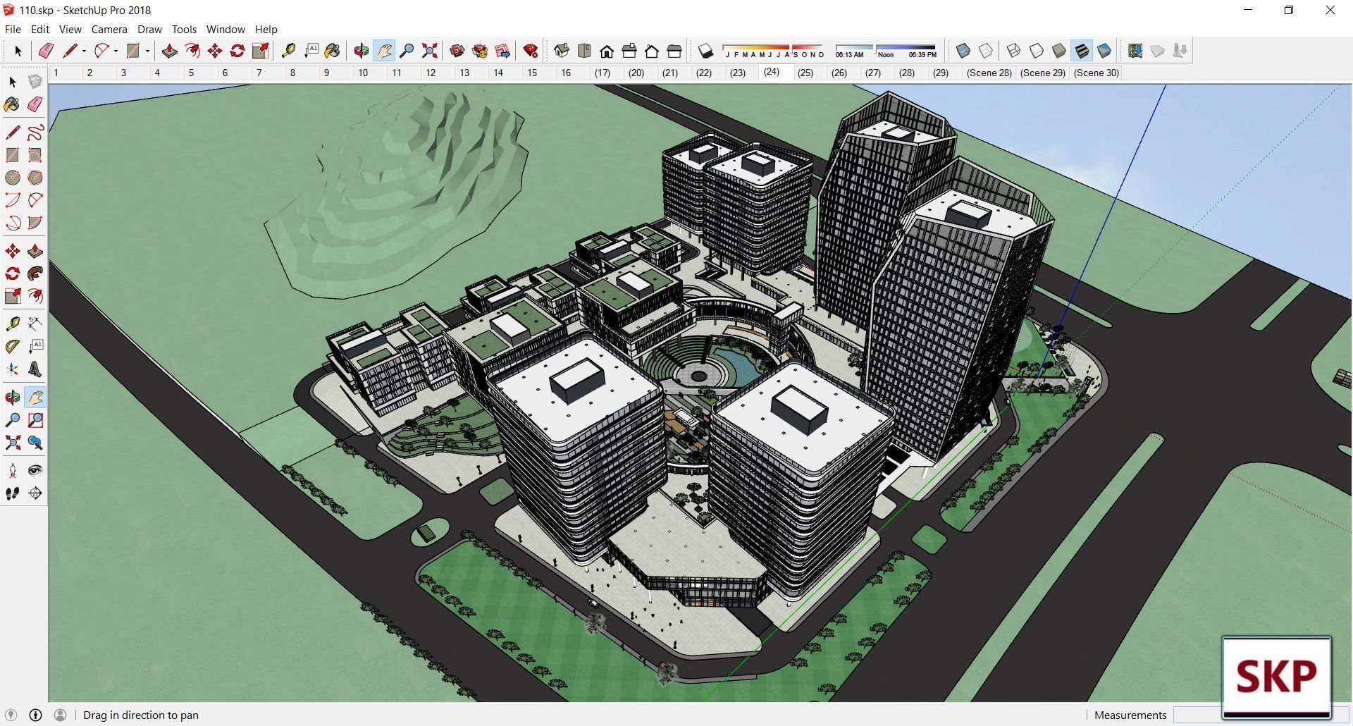Switch to Top view
The height and width of the screenshot is (726, 1353).
point(584,51)
